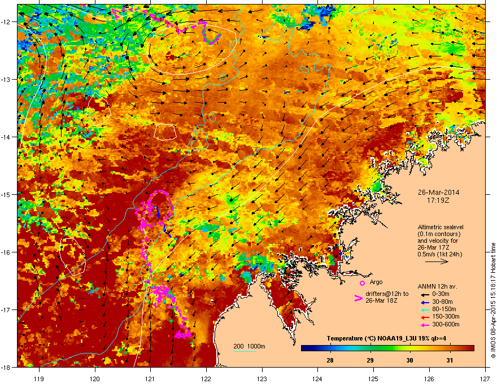Viewport: 497px width, 384px height.
Task: Click the magenta drifters arrowhead legend symbol
Action: (358, 298)
